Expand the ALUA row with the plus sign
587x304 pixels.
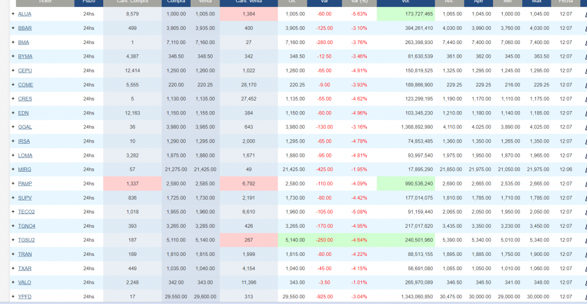13,13
